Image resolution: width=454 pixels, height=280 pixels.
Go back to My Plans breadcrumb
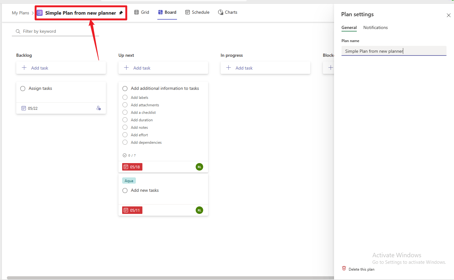20,13
